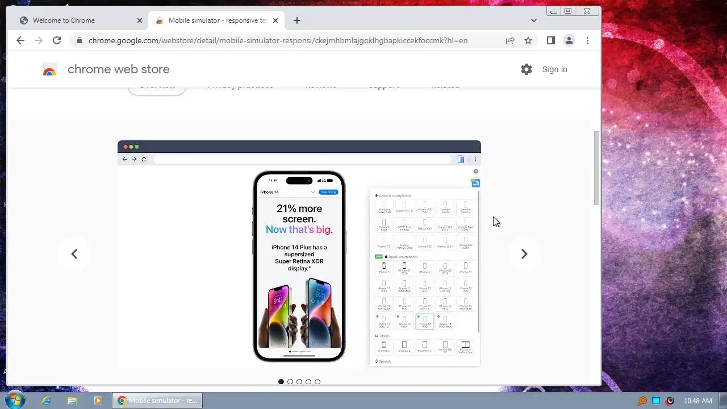Open the Windows Start menu orb
The width and height of the screenshot is (727, 409).
click(14, 400)
